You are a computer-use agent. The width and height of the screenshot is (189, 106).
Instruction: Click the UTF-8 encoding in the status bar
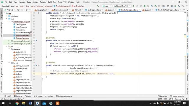(171, 99)
